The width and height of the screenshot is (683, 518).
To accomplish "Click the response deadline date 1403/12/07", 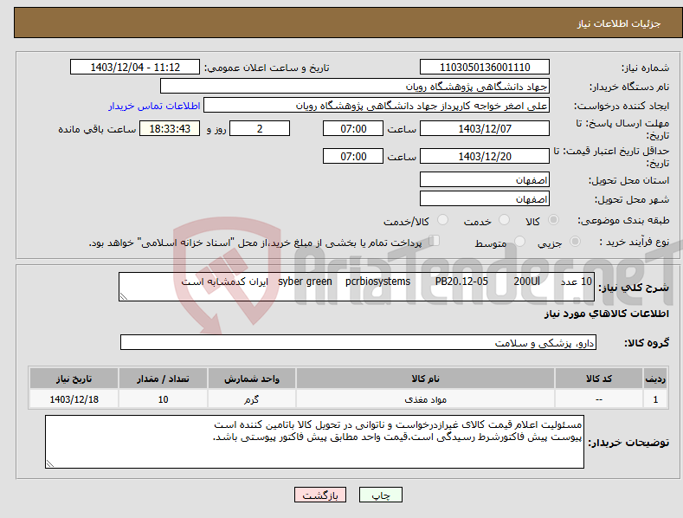I will coord(485,128).
